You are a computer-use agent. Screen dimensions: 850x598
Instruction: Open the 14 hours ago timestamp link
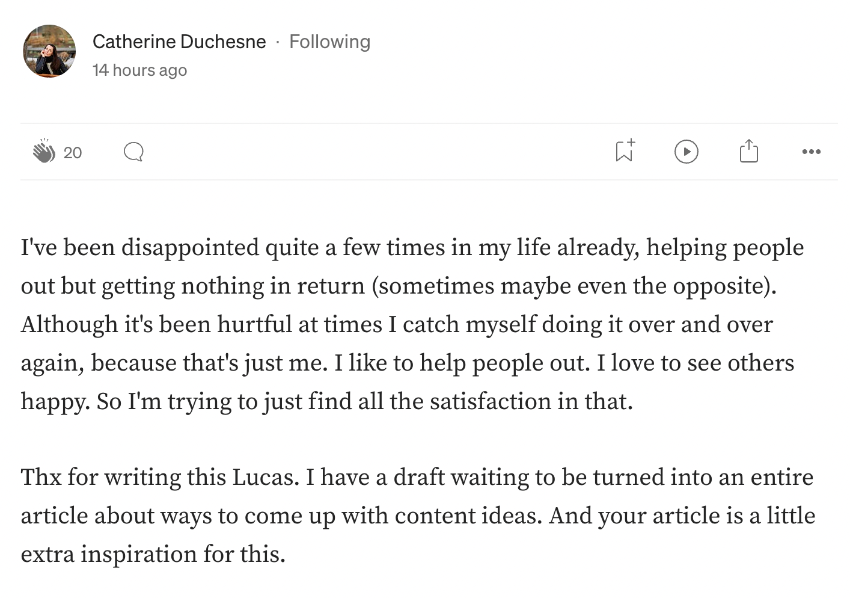pyautogui.click(x=139, y=70)
